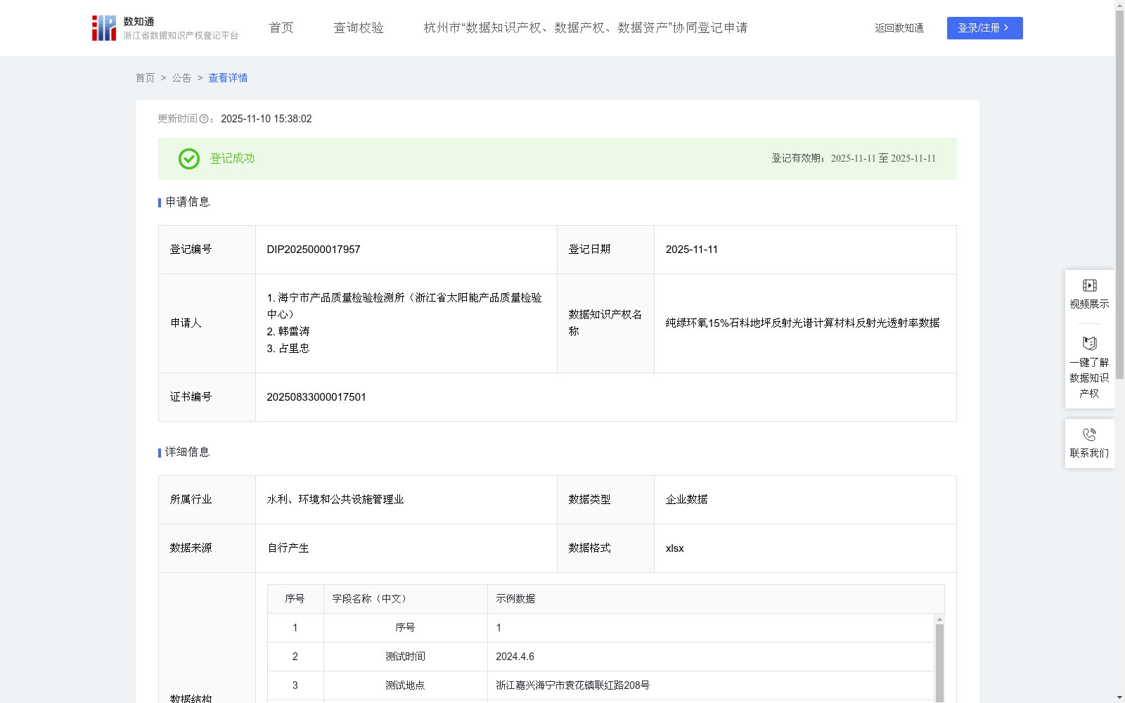Click the help icon beside 更新时间
The image size is (1125, 703).
pyautogui.click(x=204, y=119)
